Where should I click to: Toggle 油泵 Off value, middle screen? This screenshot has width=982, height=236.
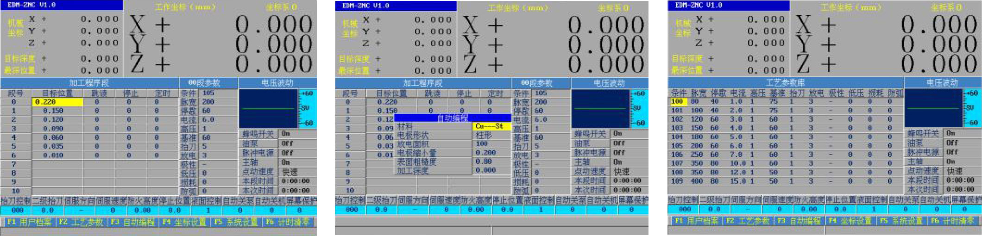629,143
